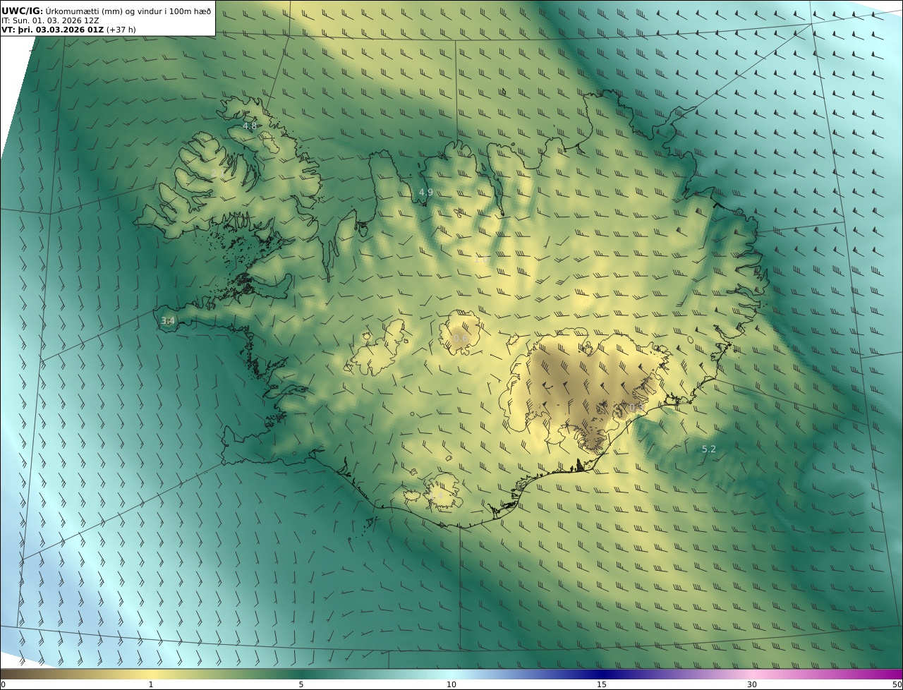Click the 0.9 value near the southeast coast
Viewport: 903px width, 690px height.
coord(636,408)
